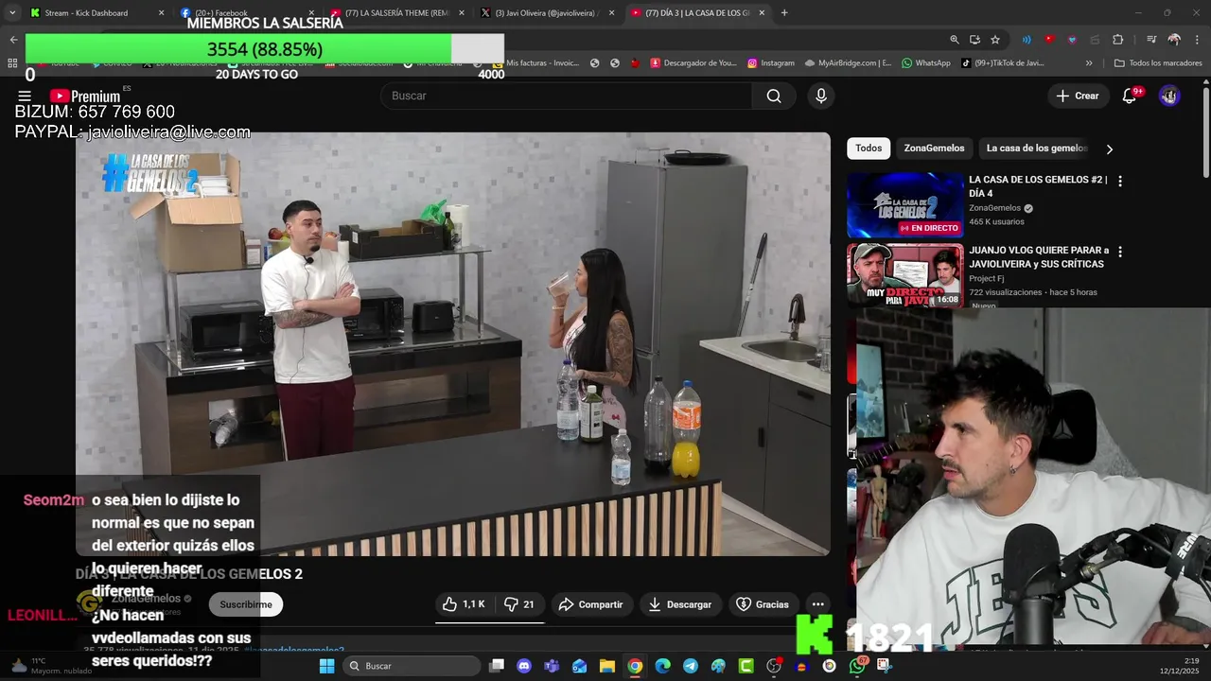This screenshot has width=1211, height=681.
Task: Open Discord from taskbar
Action: click(524, 666)
